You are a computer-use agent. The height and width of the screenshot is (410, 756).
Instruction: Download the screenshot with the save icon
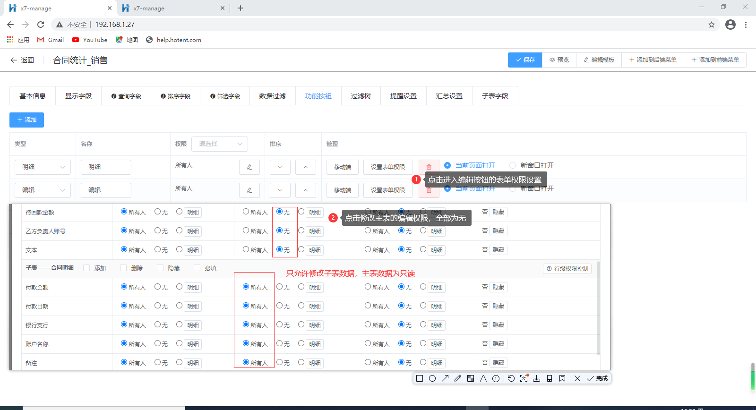pos(537,378)
